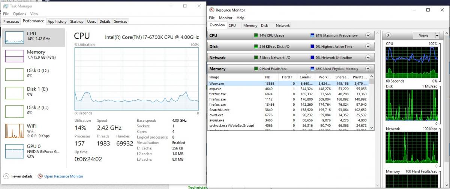The height and width of the screenshot is (189, 450).
Task: Open Help menu in Resource Monitor
Action: click(x=240, y=18)
